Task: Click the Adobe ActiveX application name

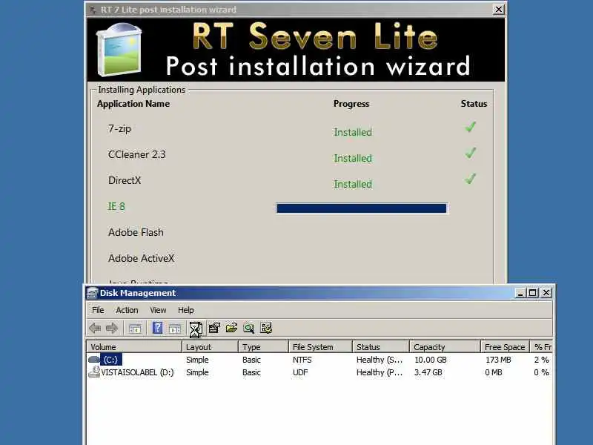Action: [141, 258]
